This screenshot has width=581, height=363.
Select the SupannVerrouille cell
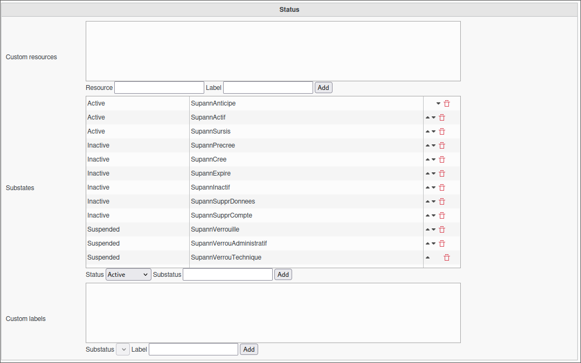(306, 229)
